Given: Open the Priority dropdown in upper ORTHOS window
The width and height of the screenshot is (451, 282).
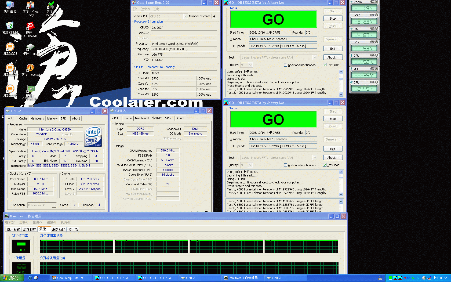Looking at the screenshot, I should pos(250,65).
